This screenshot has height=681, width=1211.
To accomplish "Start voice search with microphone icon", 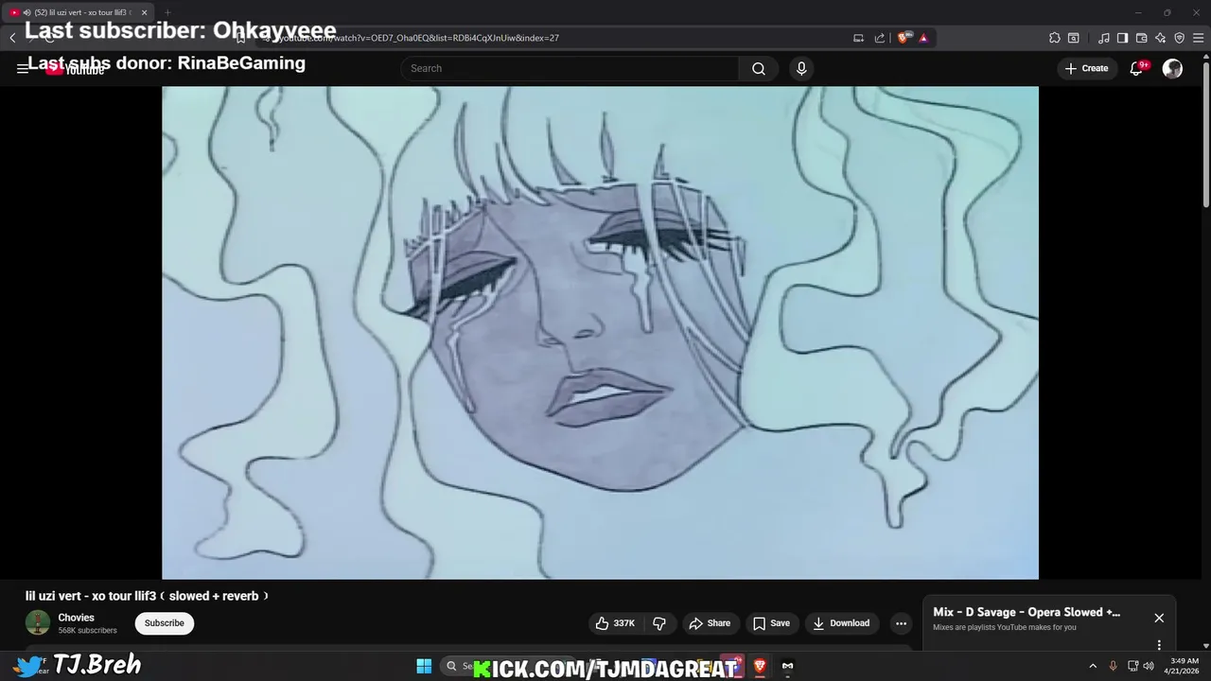I will 801,68.
